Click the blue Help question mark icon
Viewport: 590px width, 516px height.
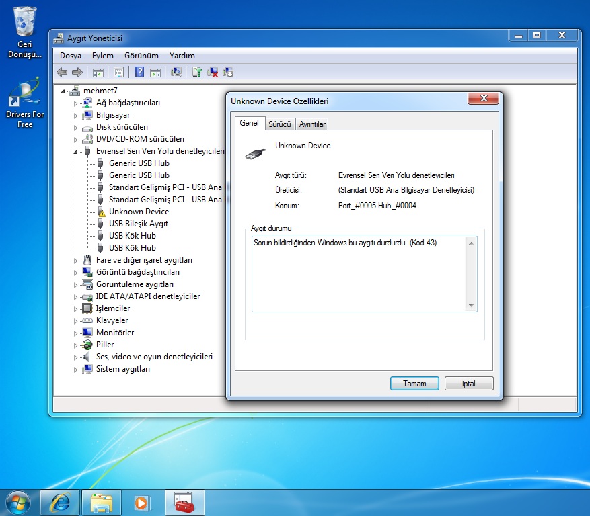tap(139, 72)
